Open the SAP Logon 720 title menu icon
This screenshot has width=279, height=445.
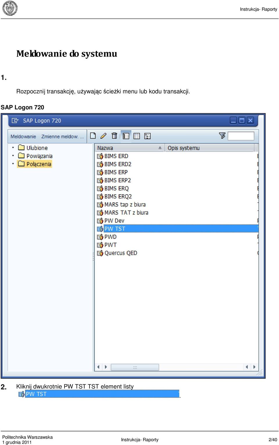point(15,121)
